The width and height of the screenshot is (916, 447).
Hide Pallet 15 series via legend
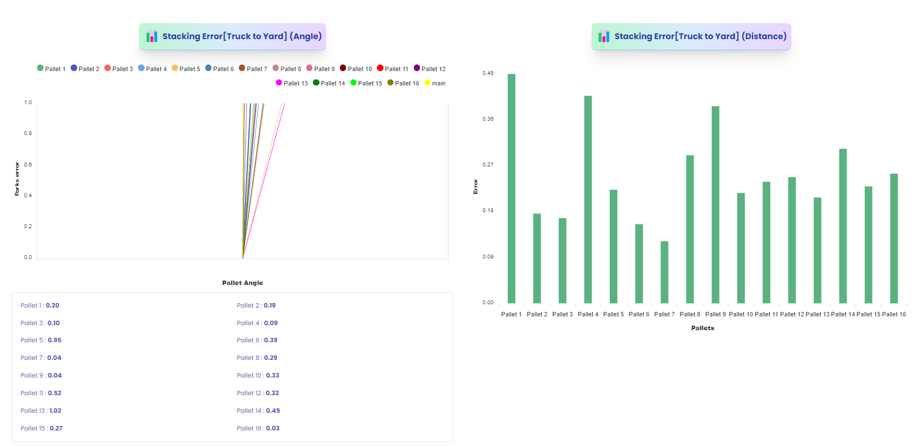[x=366, y=83]
